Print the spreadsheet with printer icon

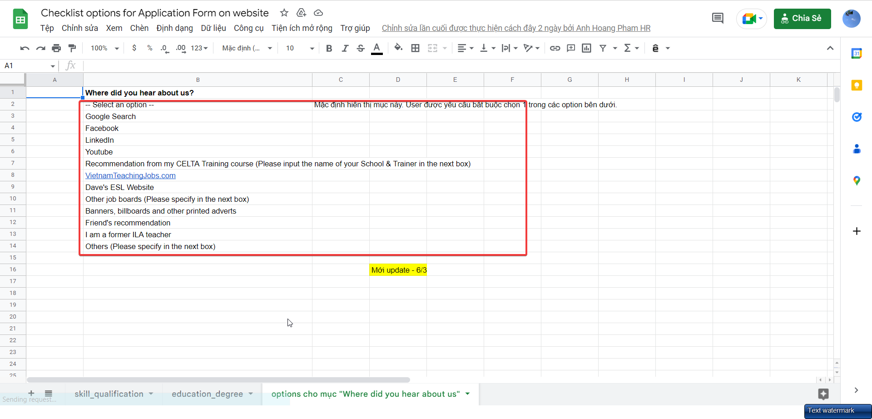[56, 48]
